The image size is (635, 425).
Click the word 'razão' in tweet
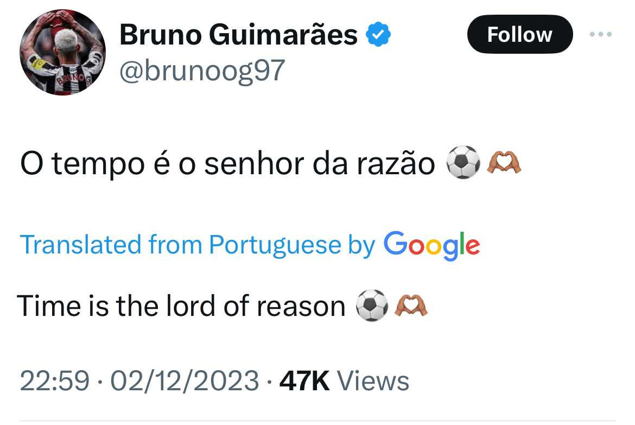point(396,164)
